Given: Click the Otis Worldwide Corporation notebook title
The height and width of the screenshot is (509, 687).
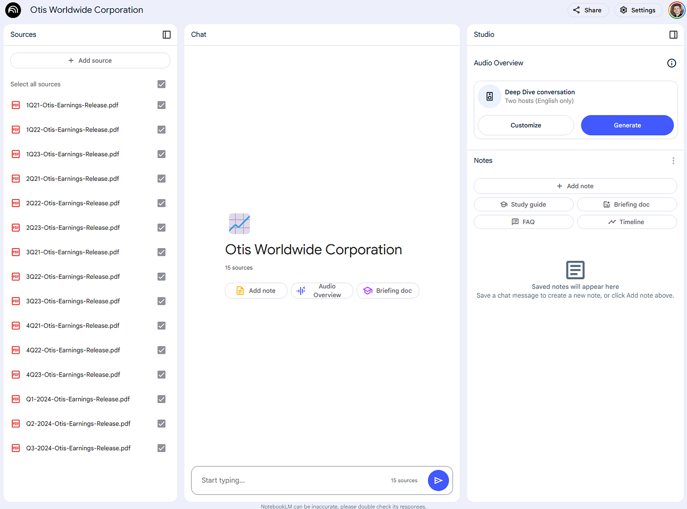Looking at the screenshot, I should pos(86,10).
